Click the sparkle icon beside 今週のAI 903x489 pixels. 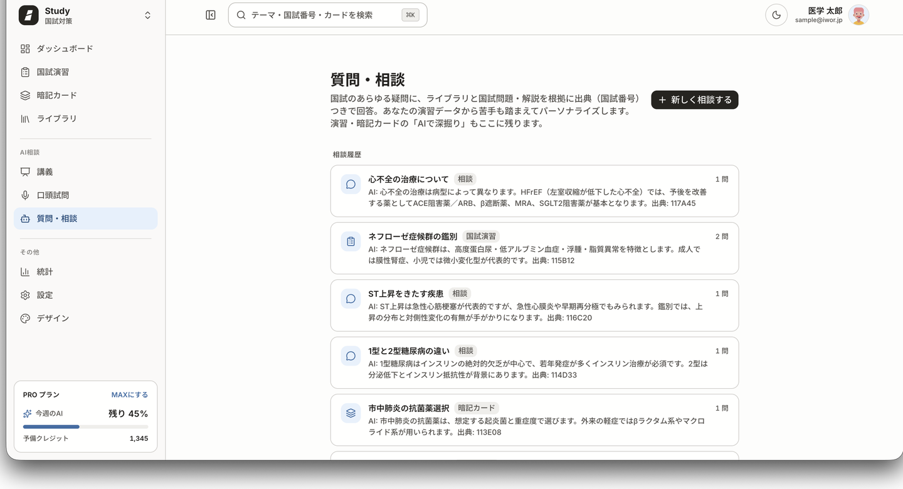click(x=28, y=414)
